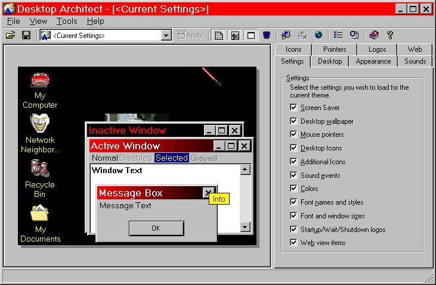Screen dimensions: 436x285
Task: Click the Disabled menu item in preview
Action: 136,158
